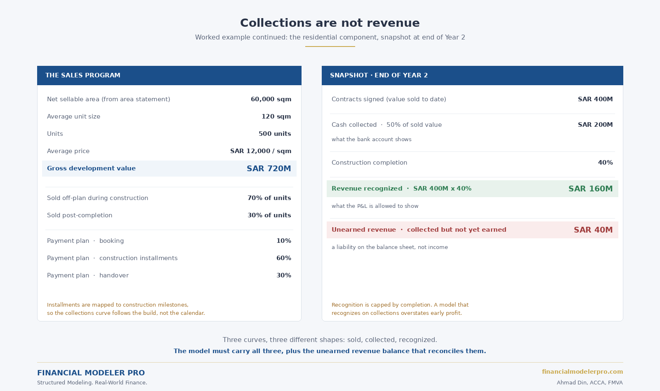Click 'Recognition is capped by completion' note
The height and width of the screenshot is (391, 660).
[400, 309]
